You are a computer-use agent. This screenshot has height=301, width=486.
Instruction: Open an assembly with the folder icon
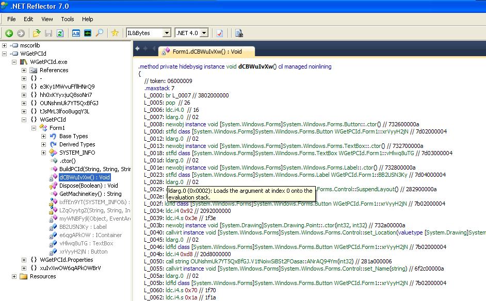point(37,33)
